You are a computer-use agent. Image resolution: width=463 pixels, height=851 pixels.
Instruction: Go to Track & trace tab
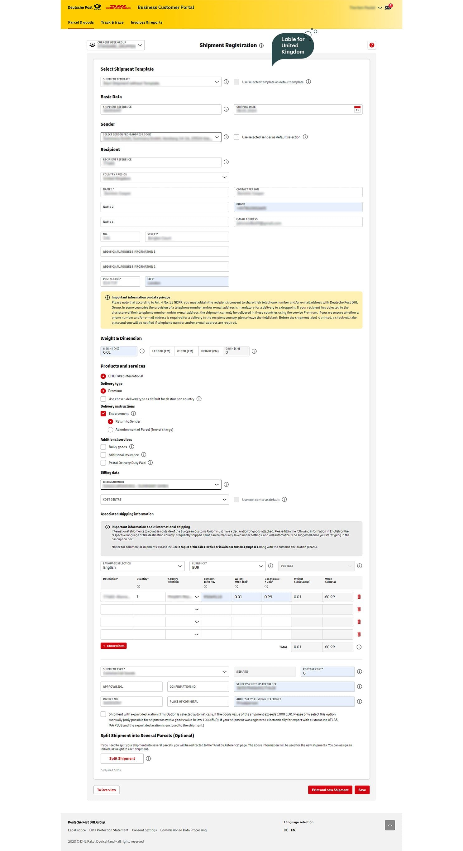coord(112,22)
